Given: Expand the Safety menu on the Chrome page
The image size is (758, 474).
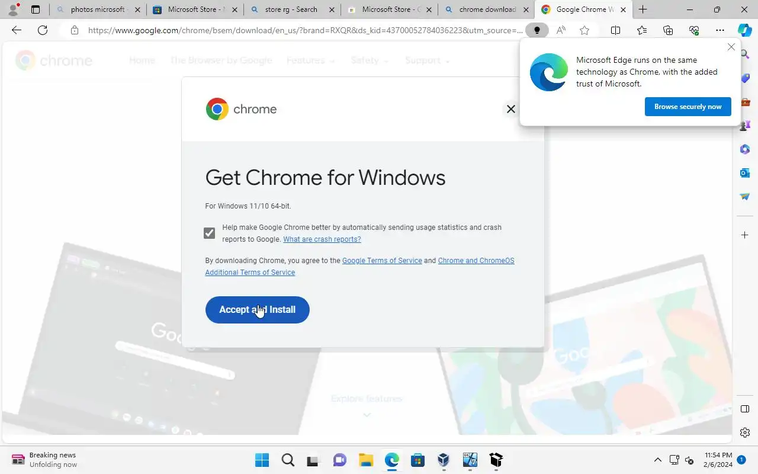Looking at the screenshot, I should (370, 60).
